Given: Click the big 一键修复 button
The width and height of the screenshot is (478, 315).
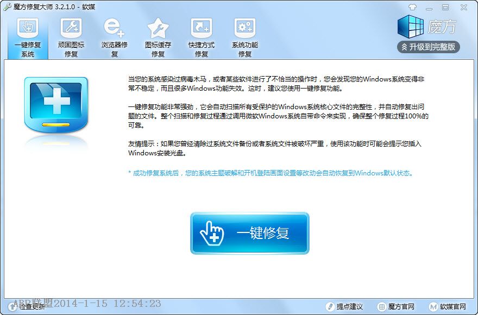Looking at the screenshot, I should click(x=250, y=234).
